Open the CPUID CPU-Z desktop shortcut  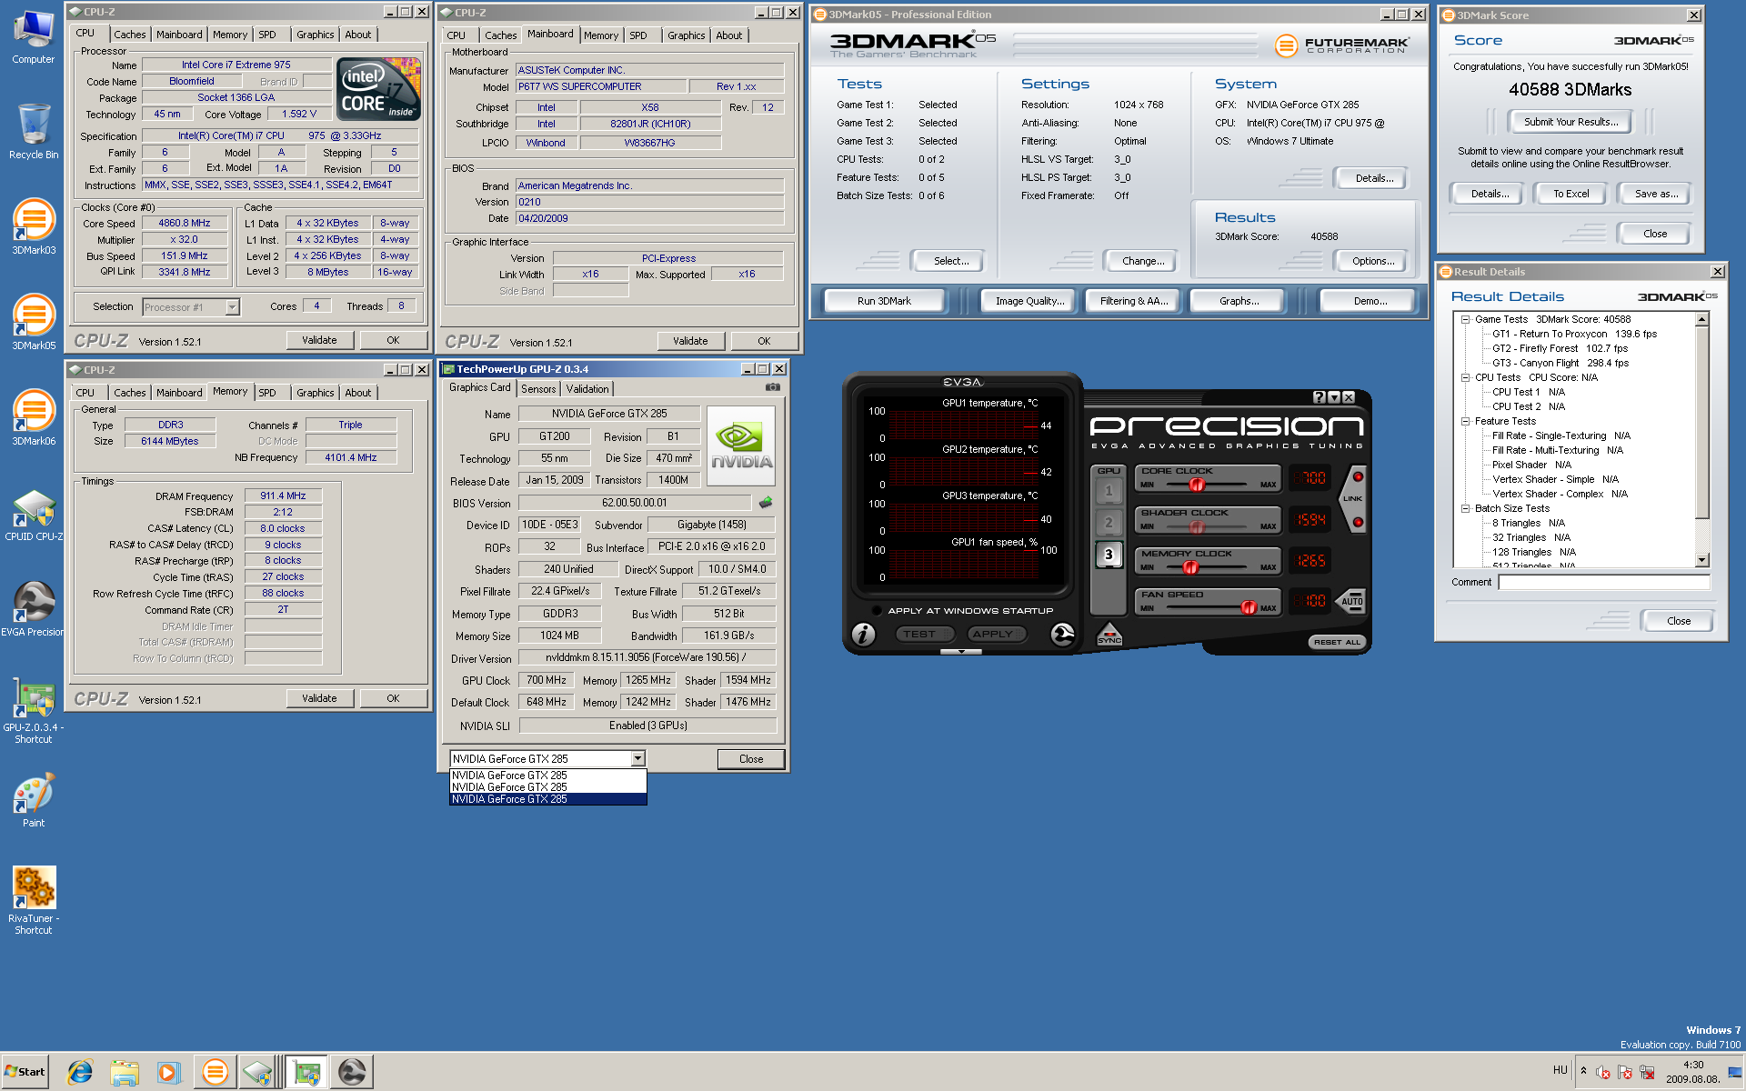[34, 515]
